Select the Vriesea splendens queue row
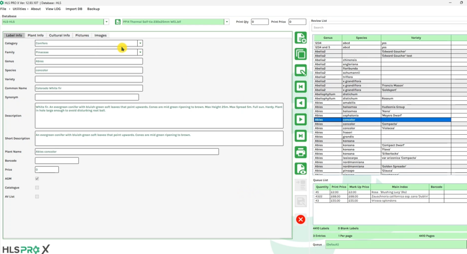Image resolution: width=467 pixels, height=254 pixels. (390, 201)
